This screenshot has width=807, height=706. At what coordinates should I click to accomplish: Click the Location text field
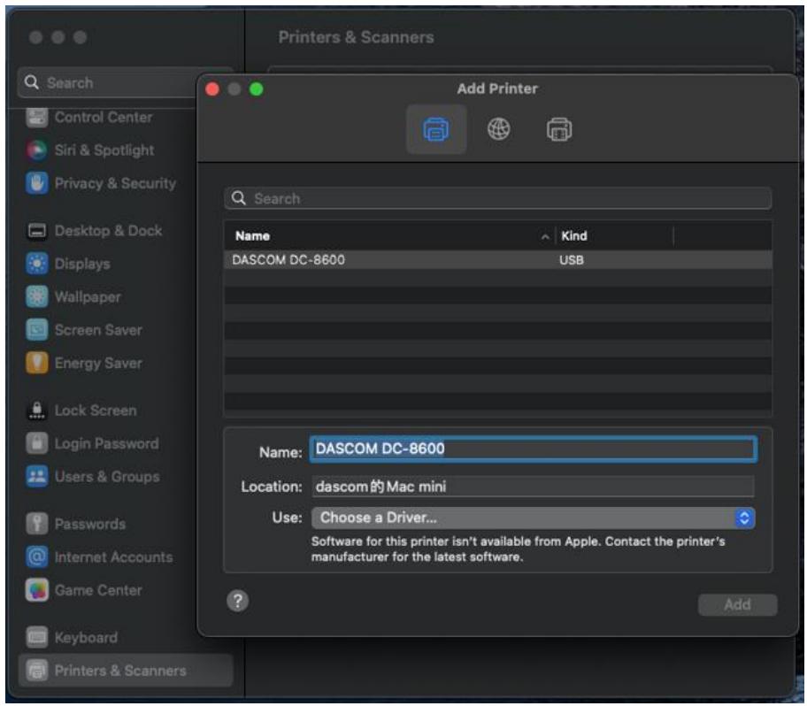(534, 487)
